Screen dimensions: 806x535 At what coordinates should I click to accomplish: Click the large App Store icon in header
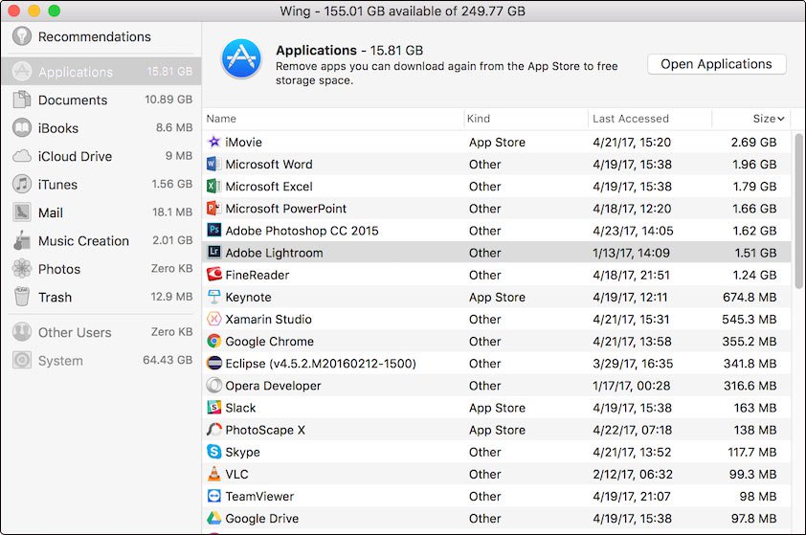coord(241,58)
